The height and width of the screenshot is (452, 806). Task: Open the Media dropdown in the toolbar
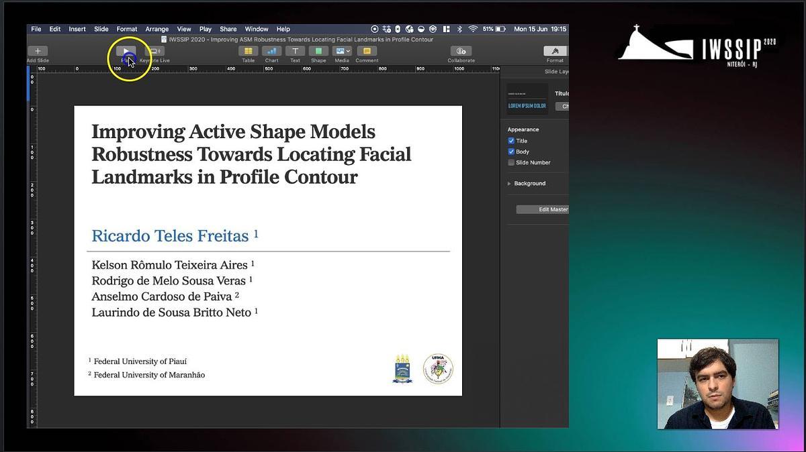tap(342, 51)
